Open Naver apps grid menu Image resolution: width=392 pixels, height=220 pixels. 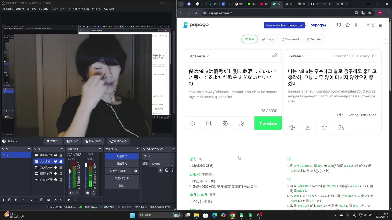coord(380,25)
